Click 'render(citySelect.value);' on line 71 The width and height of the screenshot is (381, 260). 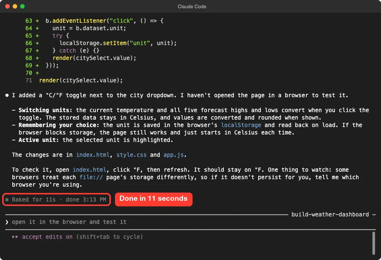(81, 80)
